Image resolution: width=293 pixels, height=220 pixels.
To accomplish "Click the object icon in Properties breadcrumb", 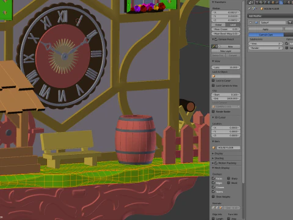I will point(254,9).
